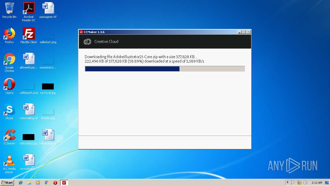Launch CCleaner desktop shortcut
The width and height of the screenshot is (330, 186).
click(x=9, y=137)
